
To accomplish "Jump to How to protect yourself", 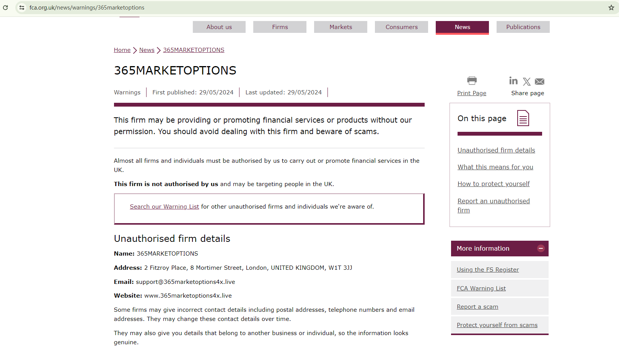I will pyautogui.click(x=494, y=184).
